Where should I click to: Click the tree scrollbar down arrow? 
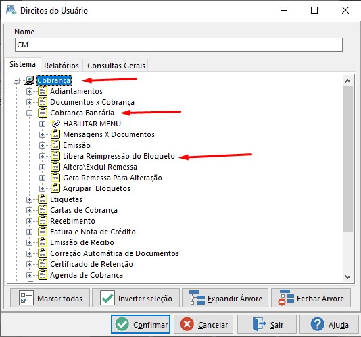click(x=348, y=276)
